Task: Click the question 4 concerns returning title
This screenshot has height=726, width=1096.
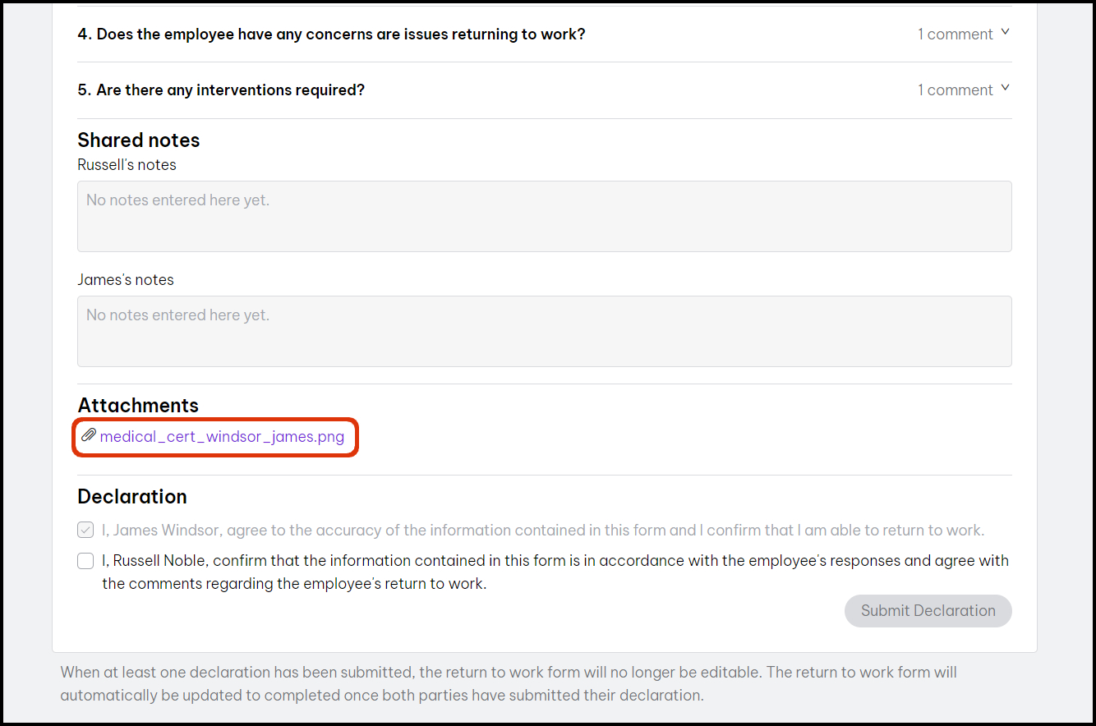Action: pos(331,34)
